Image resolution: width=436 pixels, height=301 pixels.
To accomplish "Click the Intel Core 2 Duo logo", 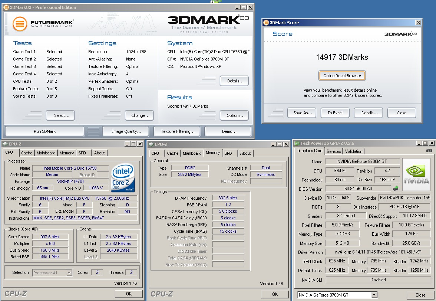I will click(123, 177).
